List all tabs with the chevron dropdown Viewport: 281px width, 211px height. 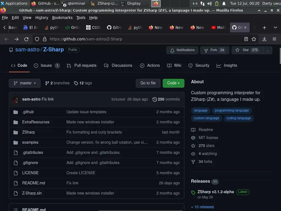(276, 27)
